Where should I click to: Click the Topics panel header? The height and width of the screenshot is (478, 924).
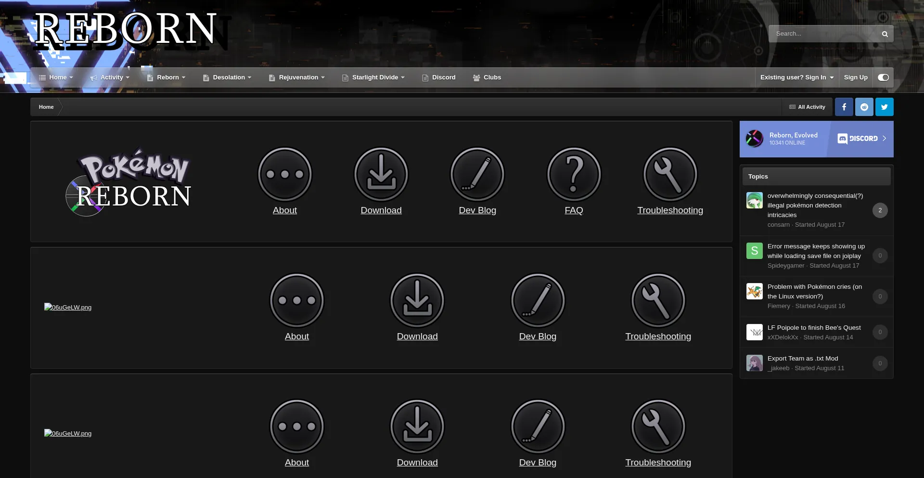point(816,177)
